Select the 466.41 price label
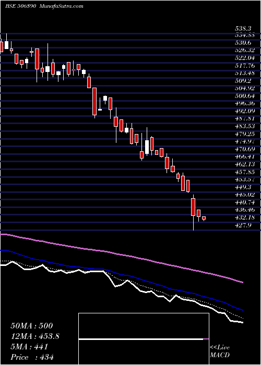 (x=245, y=156)
